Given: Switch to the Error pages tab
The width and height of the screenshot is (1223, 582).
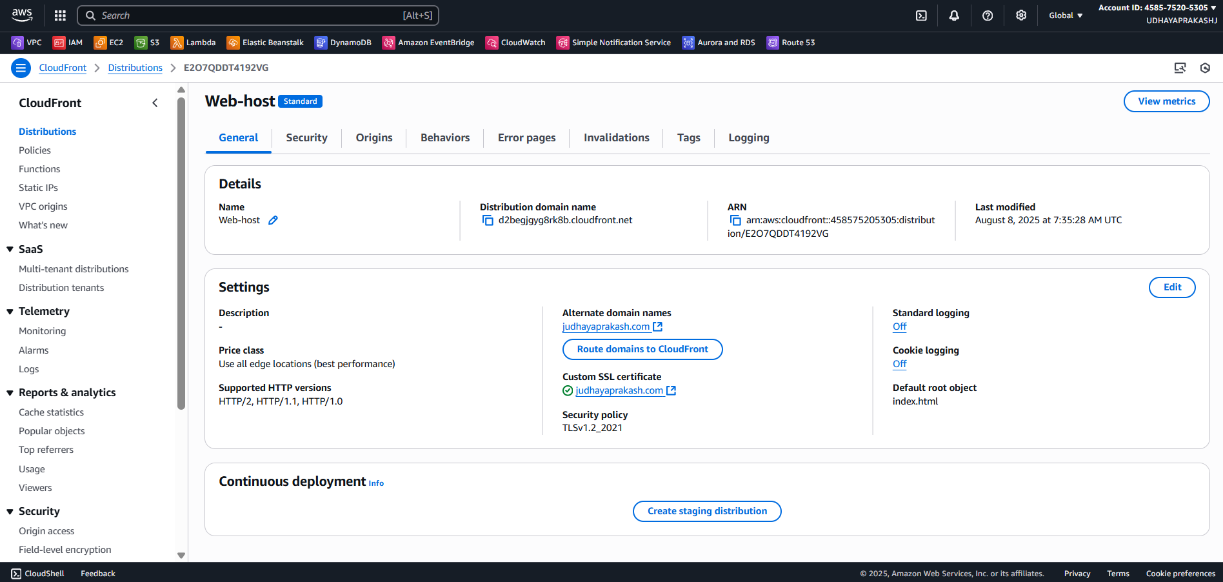Looking at the screenshot, I should pyautogui.click(x=526, y=137).
